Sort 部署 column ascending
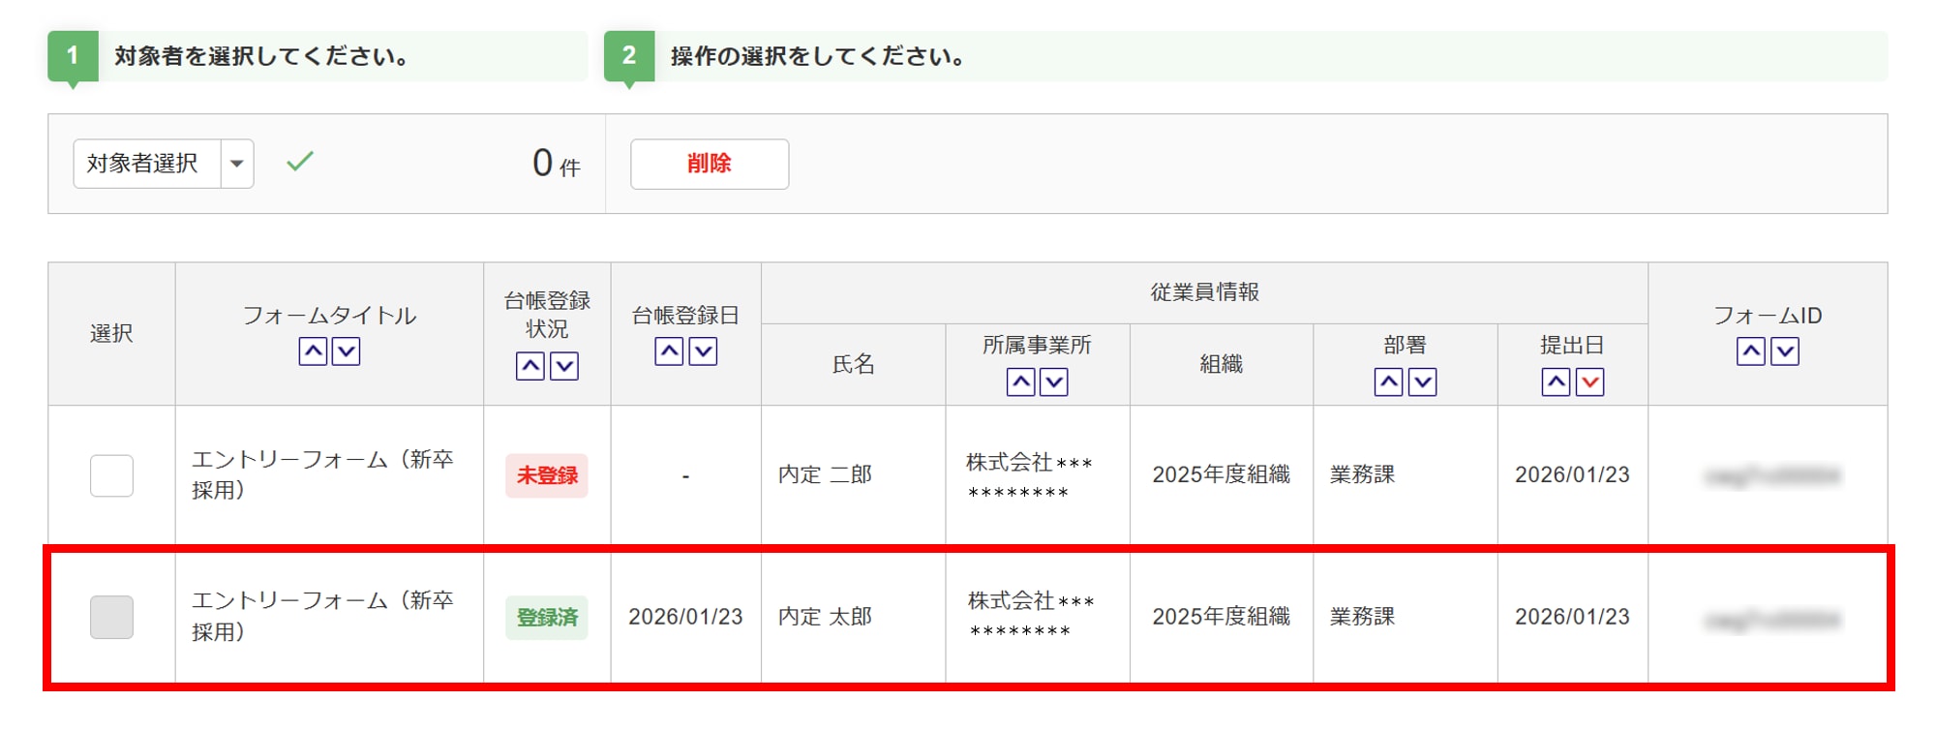1936x731 pixels. click(1388, 382)
